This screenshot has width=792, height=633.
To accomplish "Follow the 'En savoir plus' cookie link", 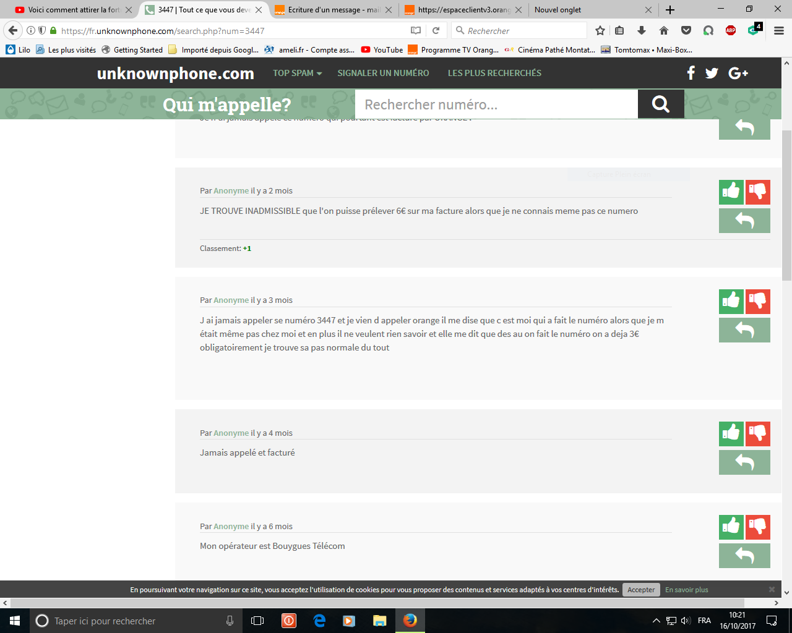I will 687,590.
